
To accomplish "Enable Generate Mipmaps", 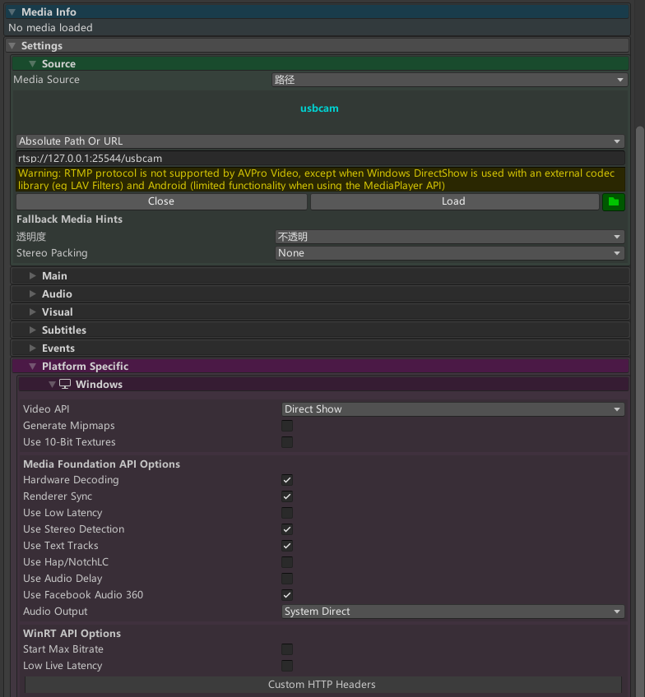I will pyautogui.click(x=287, y=425).
